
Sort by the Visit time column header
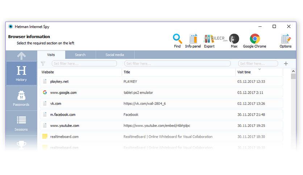coord(244,72)
